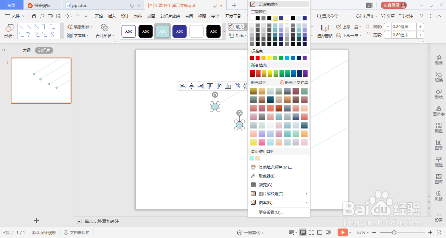Expand 轮廓 outline dropdown
Viewport: 446px width, 238px height.
246,35
